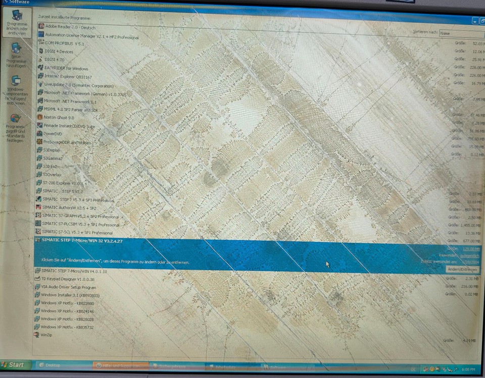Open the Start menu

[15, 363]
